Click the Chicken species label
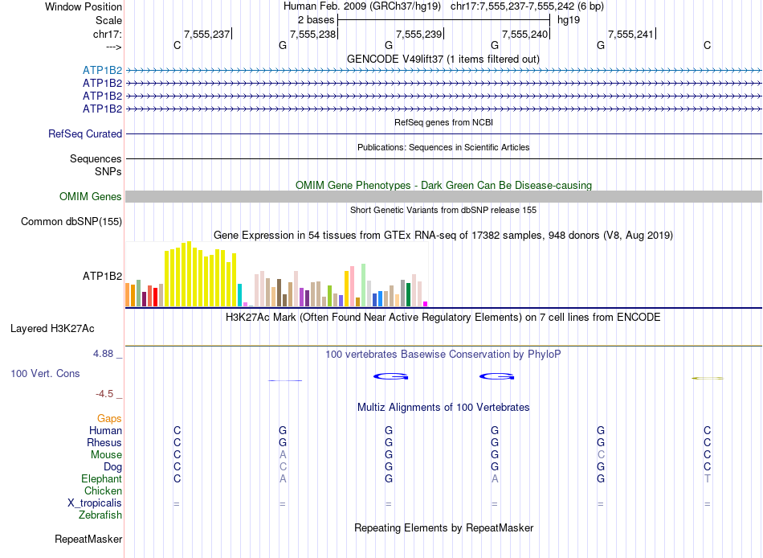Viewport: 763px width, 558px height. tap(103, 490)
